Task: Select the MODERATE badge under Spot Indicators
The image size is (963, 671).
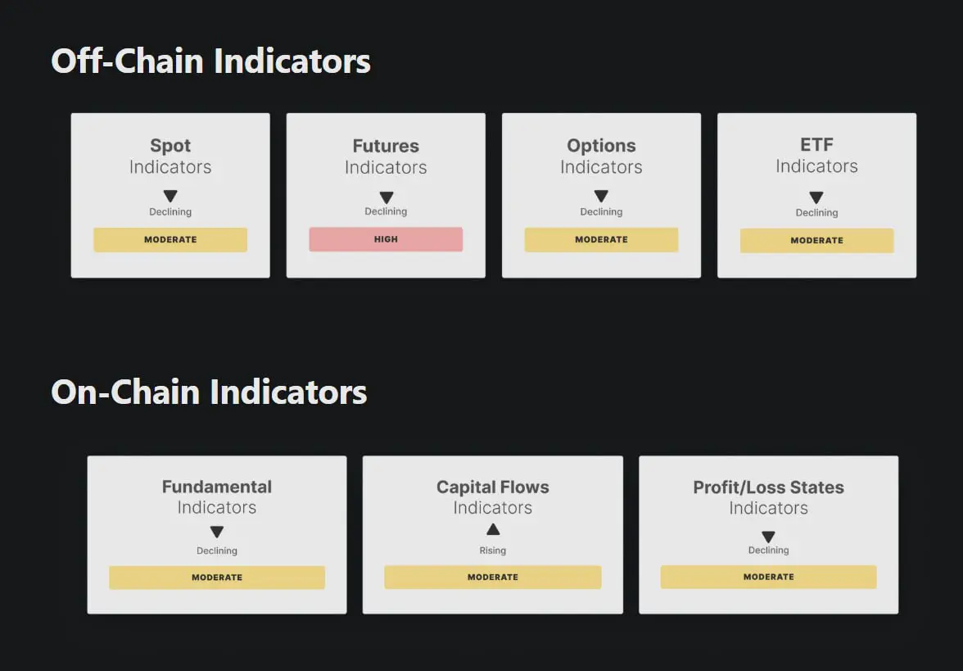Action: 170,239
